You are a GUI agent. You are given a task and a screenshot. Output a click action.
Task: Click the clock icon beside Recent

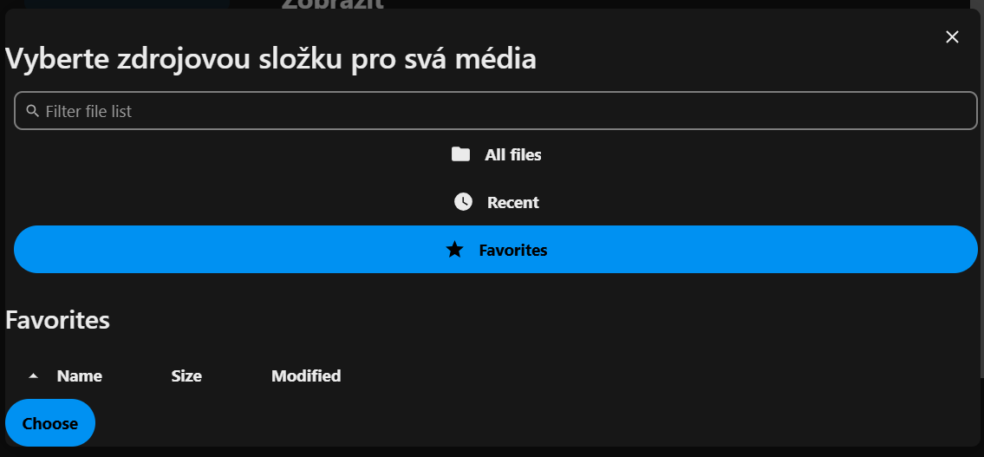click(463, 202)
